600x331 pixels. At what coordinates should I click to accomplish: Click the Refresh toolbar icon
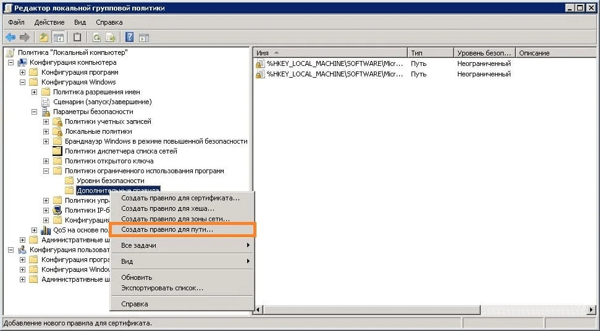97,37
